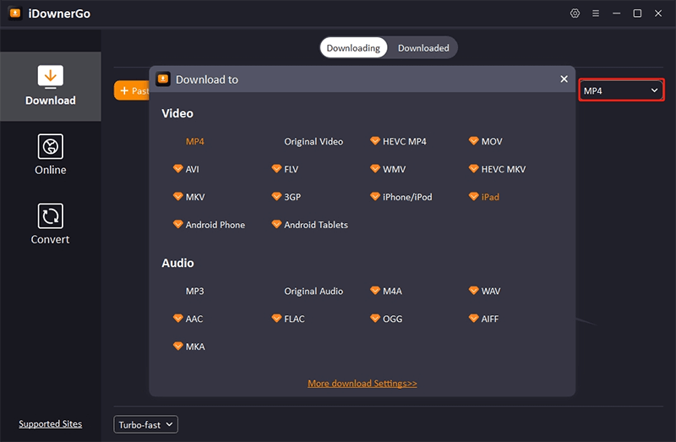Screen dimensions: 676x442
Task: Open settings gear in title bar
Action: coord(575,14)
